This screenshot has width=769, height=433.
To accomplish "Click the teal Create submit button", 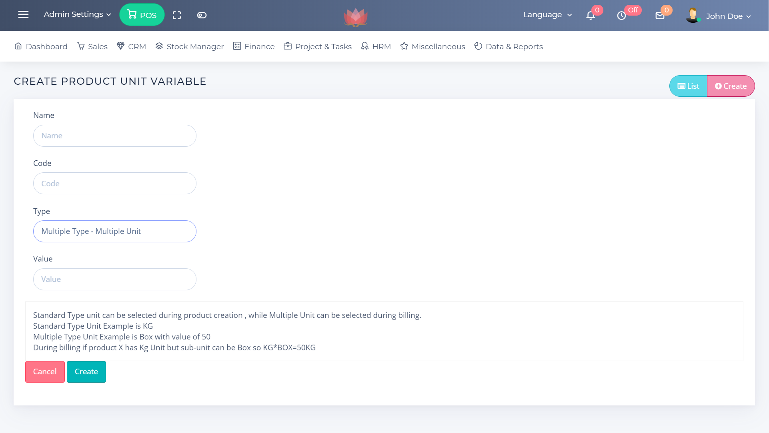I will coord(86,372).
